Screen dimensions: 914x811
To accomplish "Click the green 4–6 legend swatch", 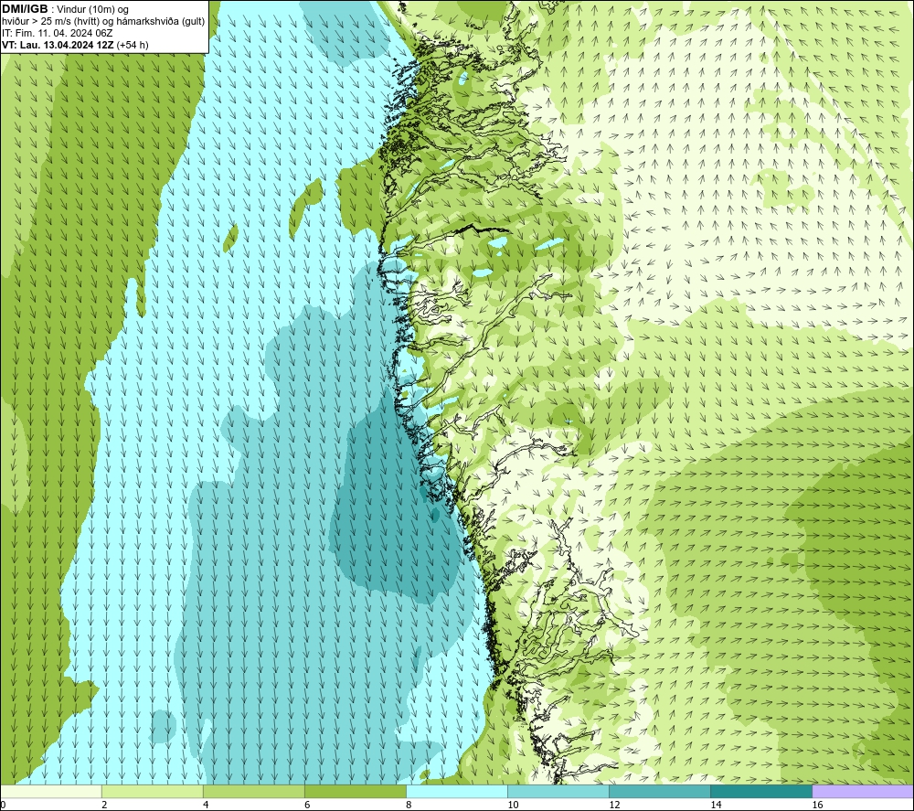I will click(254, 791).
